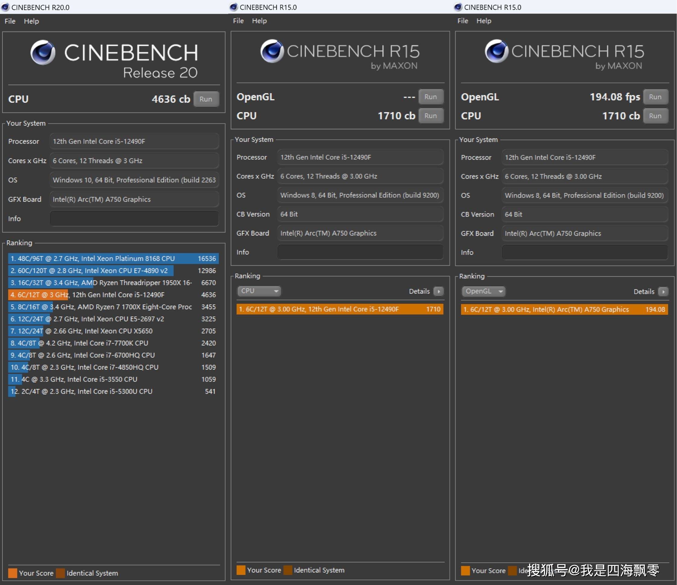677x585 pixels.
Task: Click Your Score swatch in the middle R15 window
Action: [241, 570]
